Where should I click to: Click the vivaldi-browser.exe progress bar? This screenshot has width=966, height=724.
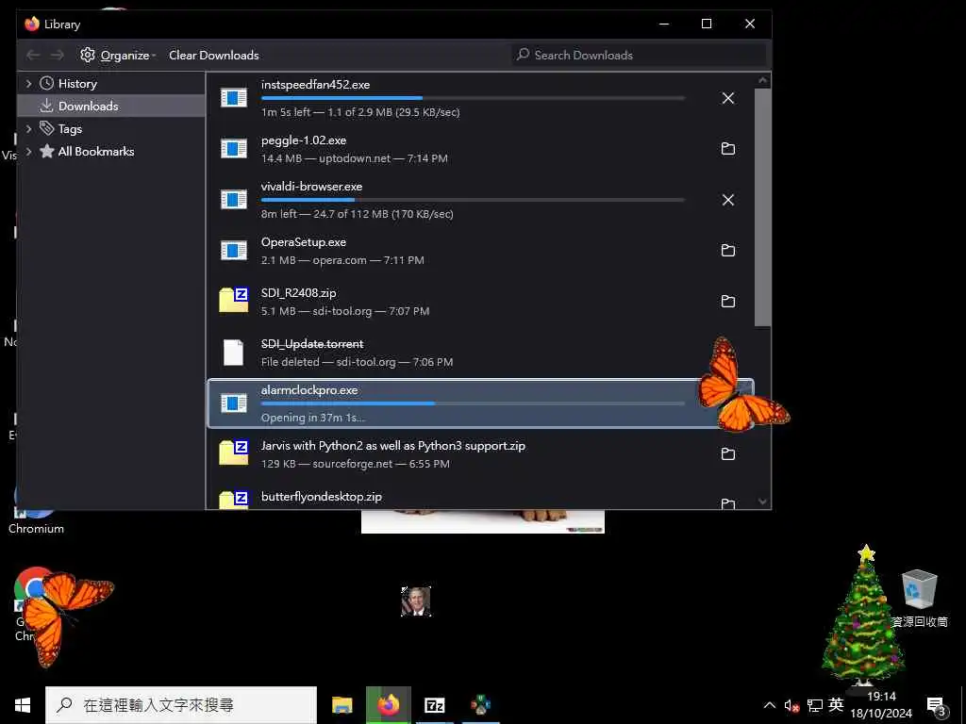(x=473, y=200)
